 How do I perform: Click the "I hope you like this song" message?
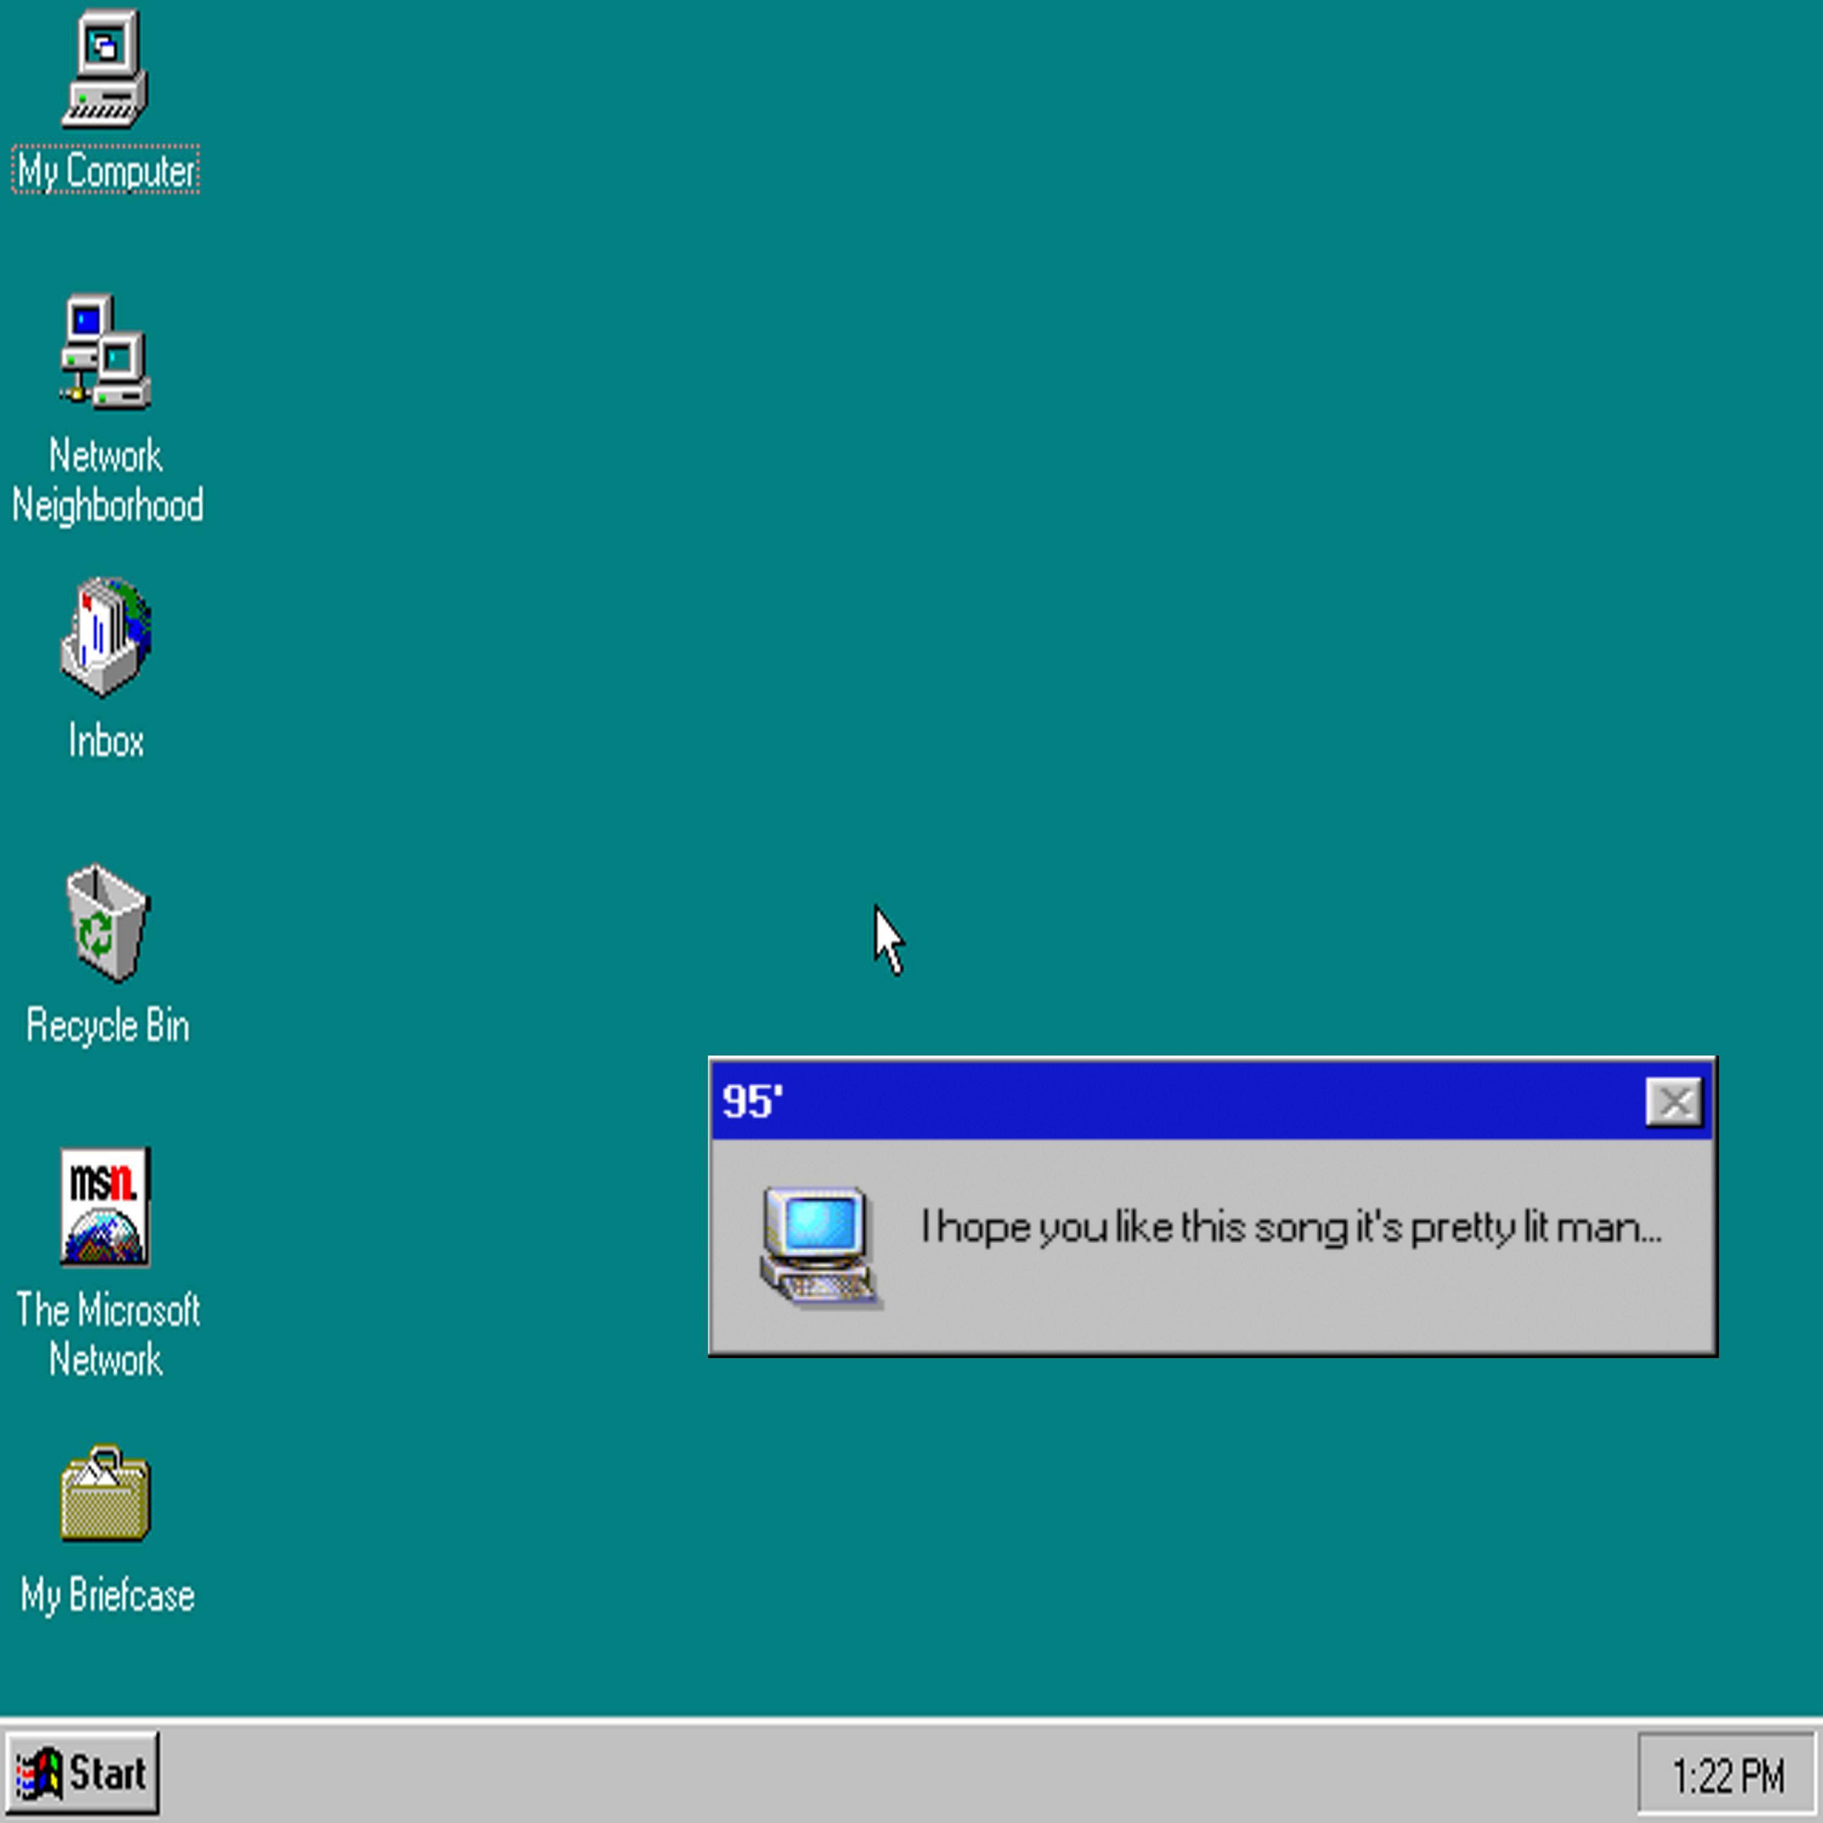pos(1291,1229)
